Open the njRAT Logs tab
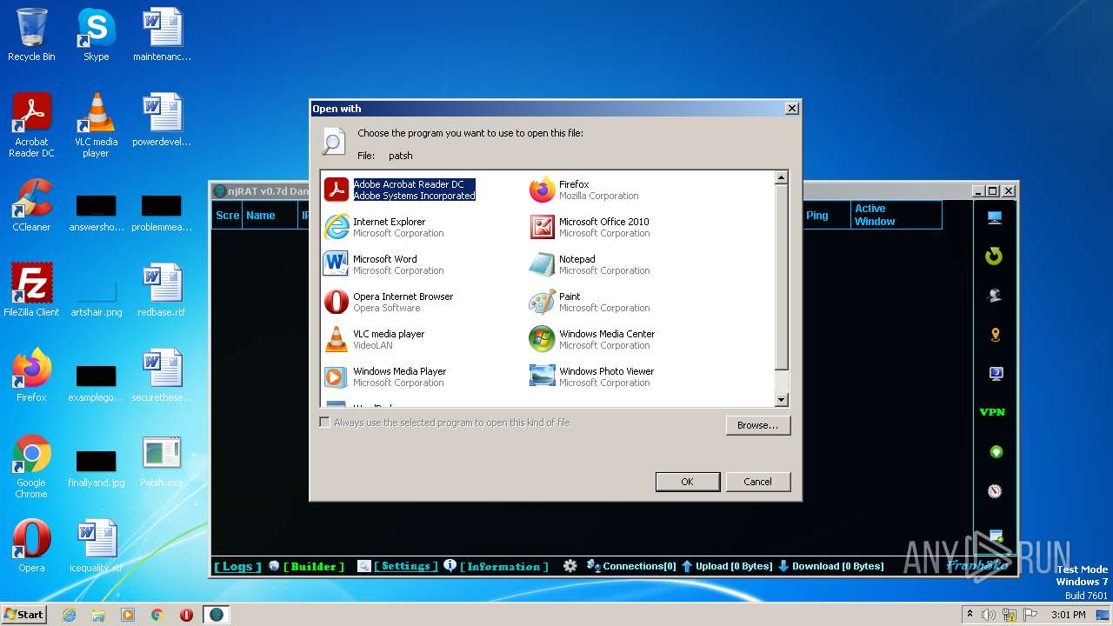The width and height of the screenshot is (1113, 626). [237, 566]
